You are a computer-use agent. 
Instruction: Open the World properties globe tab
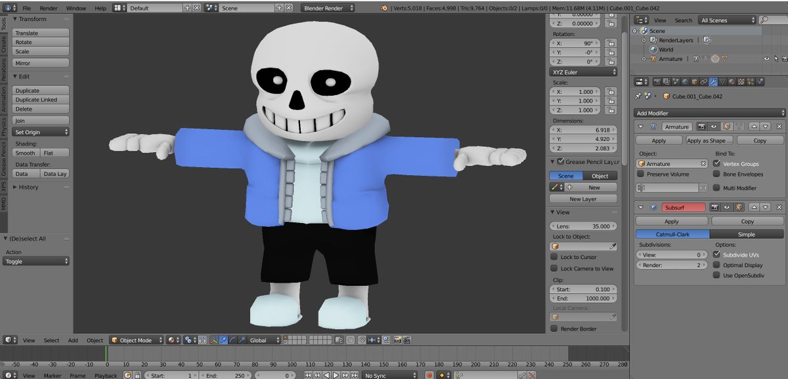685,82
